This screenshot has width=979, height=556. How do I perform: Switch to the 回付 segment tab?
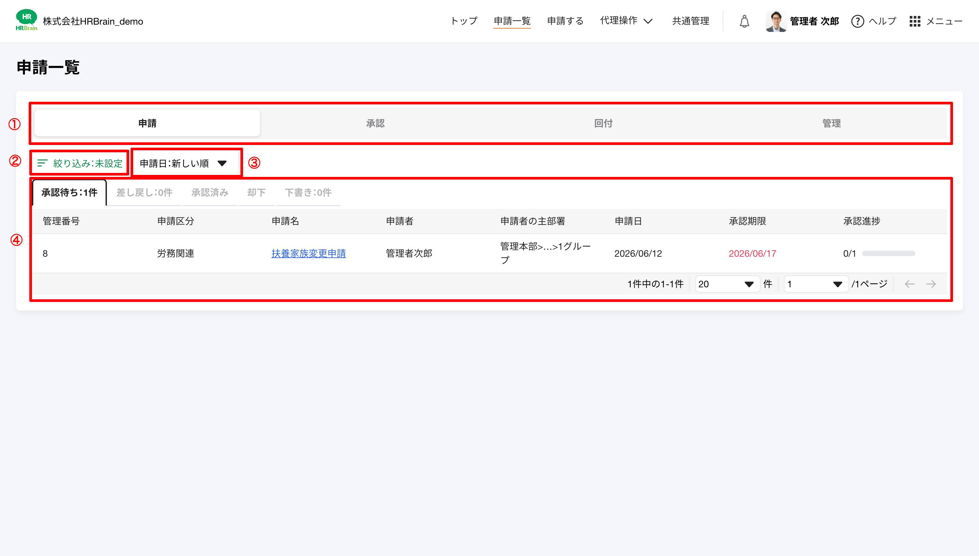click(603, 123)
